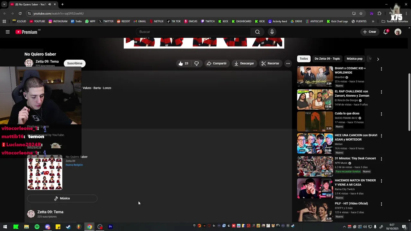Screen dimensions: 411x231
Task: Open options for 31 Minutos Tiny Desk
Action: 381,159
